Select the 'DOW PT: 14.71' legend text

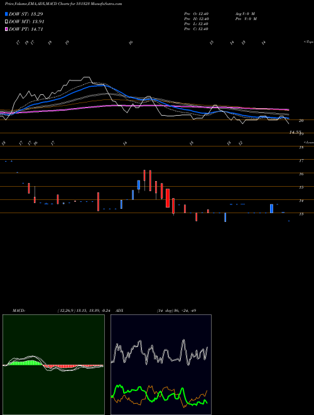pyautogui.click(x=26, y=29)
